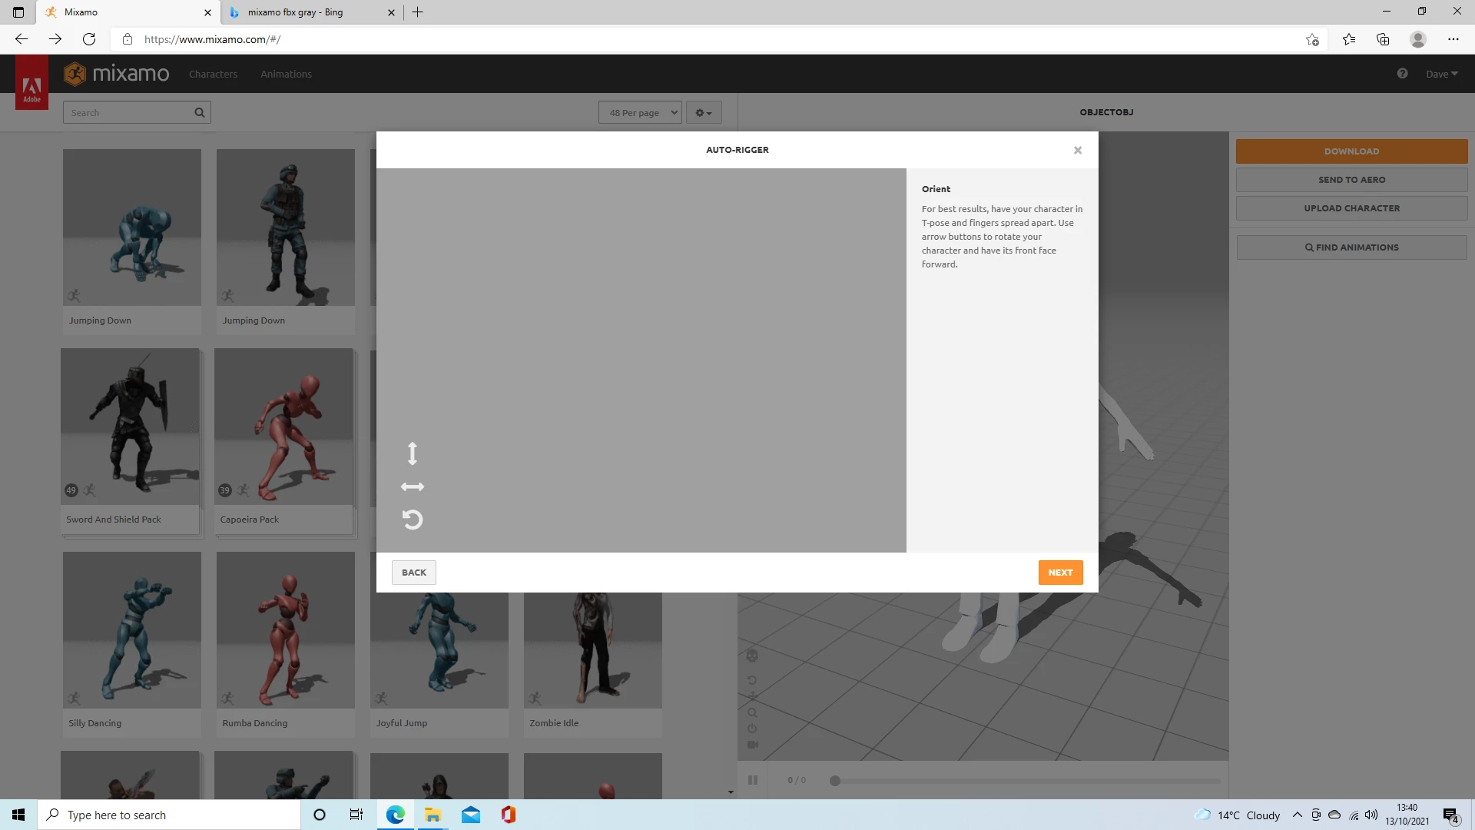This screenshot has height=830, width=1475.
Task: Click the Mixamo logo icon
Action: (x=75, y=74)
